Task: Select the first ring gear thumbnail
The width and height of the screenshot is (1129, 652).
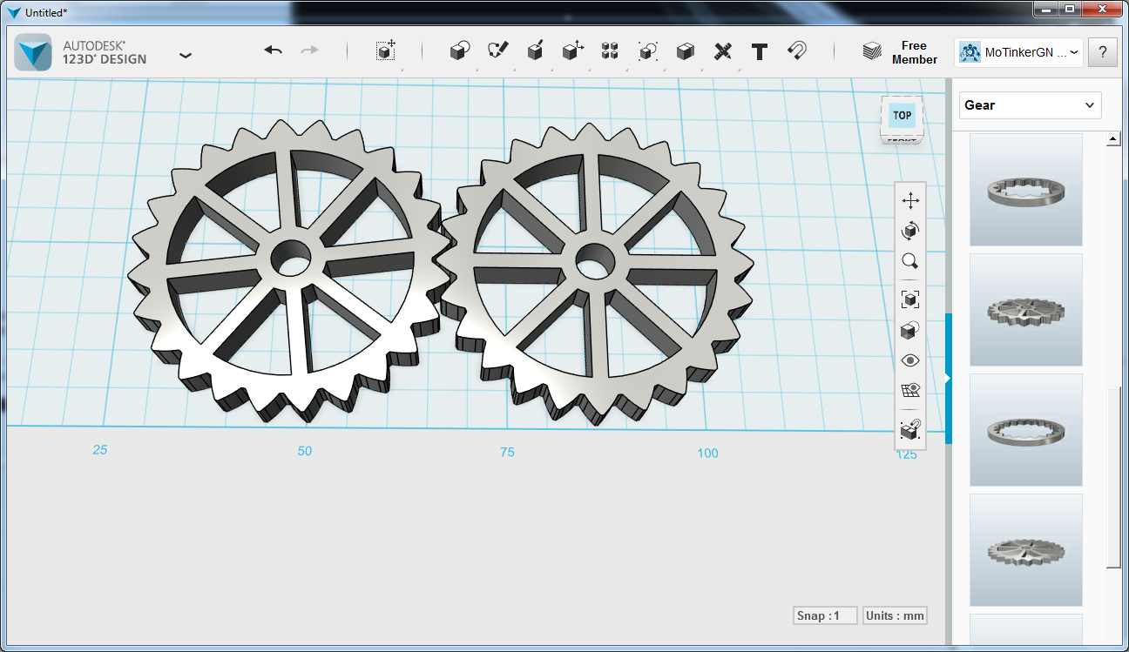Action: 1026,190
